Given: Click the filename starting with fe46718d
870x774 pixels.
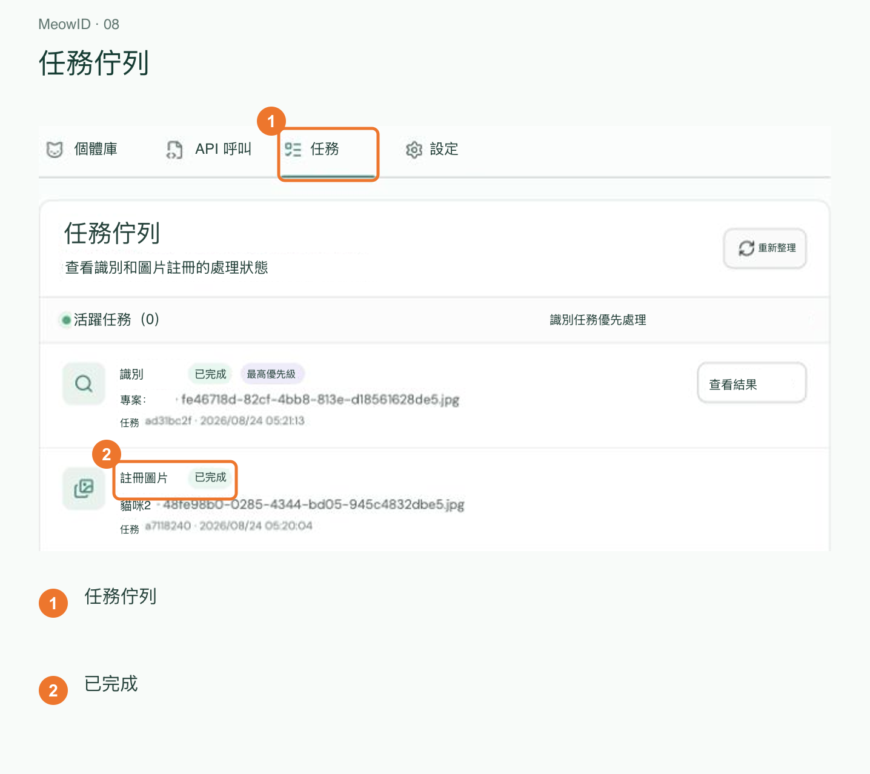Looking at the screenshot, I should coord(320,400).
